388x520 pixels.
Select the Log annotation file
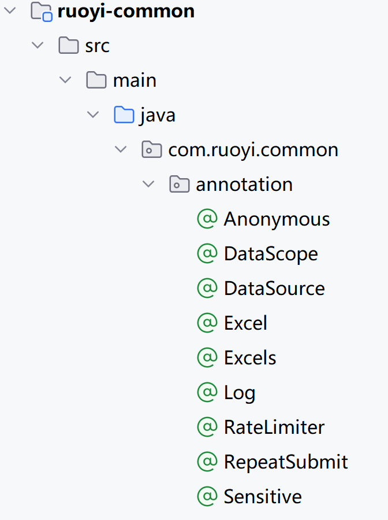click(x=240, y=393)
